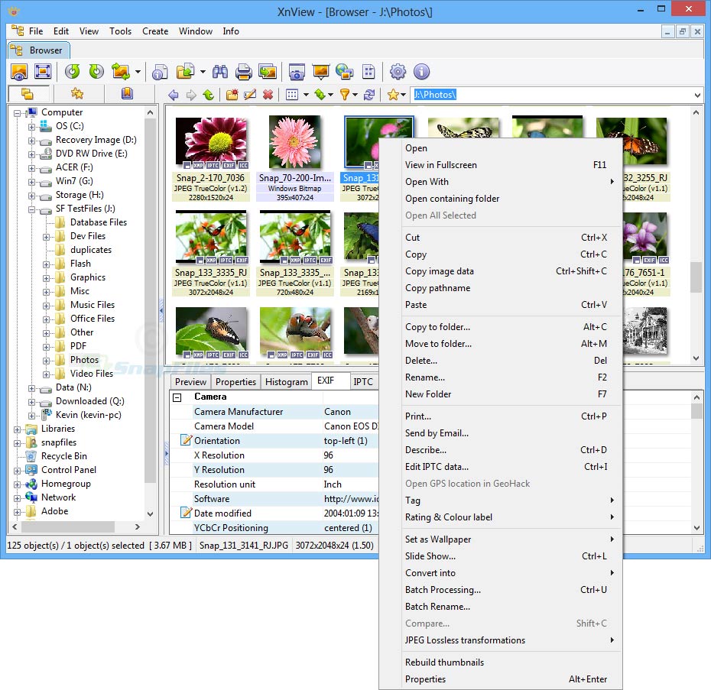The image size is (711, 690).
Task: Click the Print icon in toolbar
Action: coord(243,72)
